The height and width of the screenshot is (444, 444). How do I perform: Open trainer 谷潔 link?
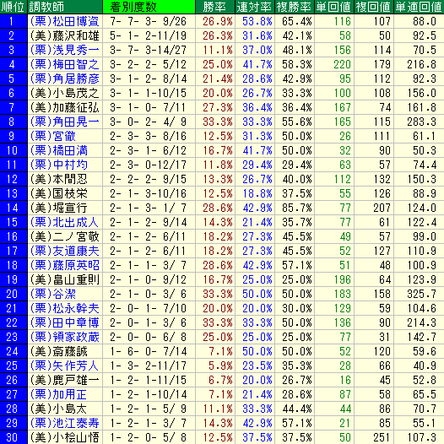click(53, 294)
